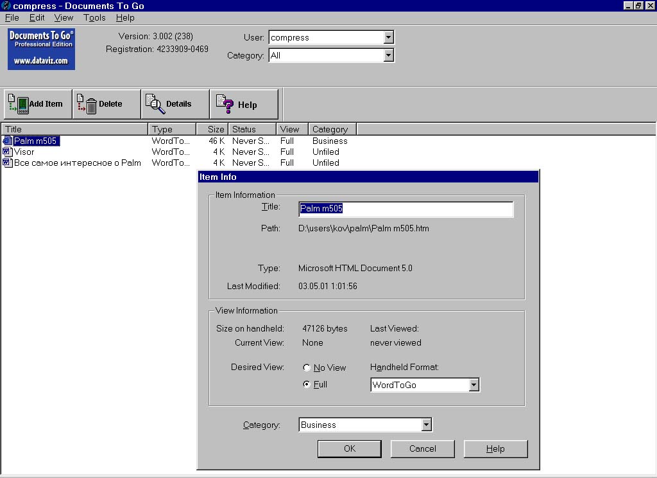Click the Delete trash can icon
Screen dimensions: 657x478
coord(87,104)
